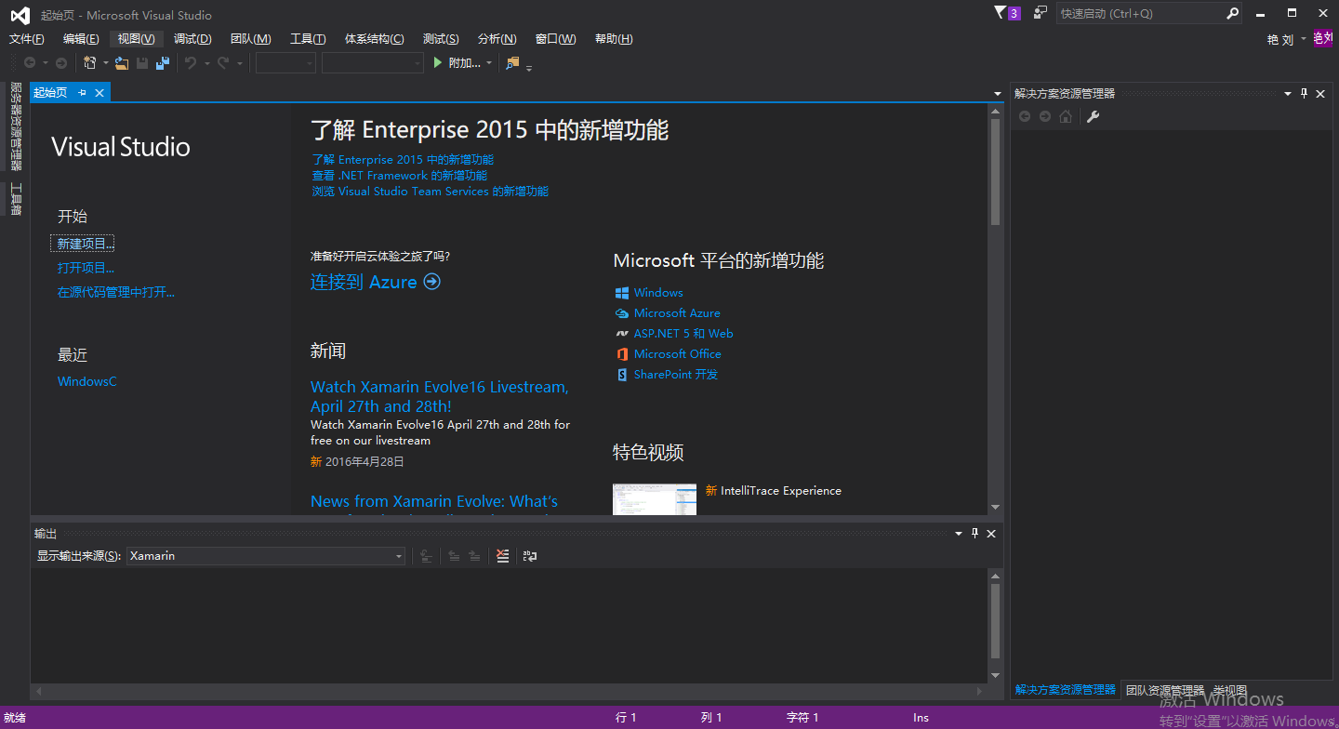Open the Edit (编辑) menu
Viewport: 1339px width, 729px height.
pyautogui.click(x=81, y=39)
